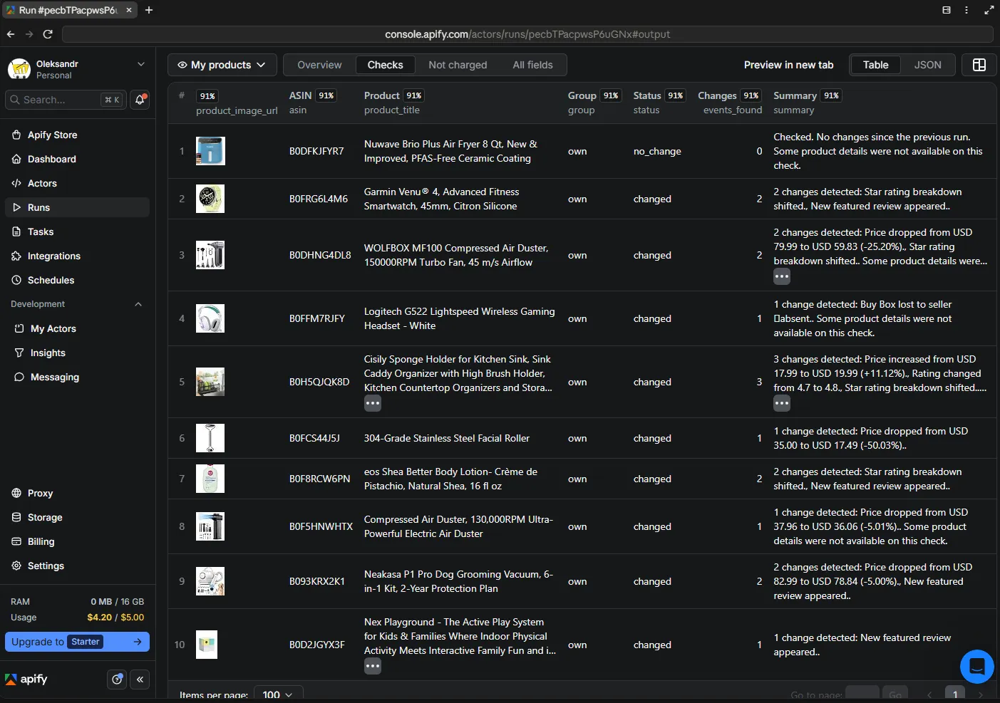Open a new browser tab
The height and width of the screenshot is (703, 1000).
pos(149,10)
